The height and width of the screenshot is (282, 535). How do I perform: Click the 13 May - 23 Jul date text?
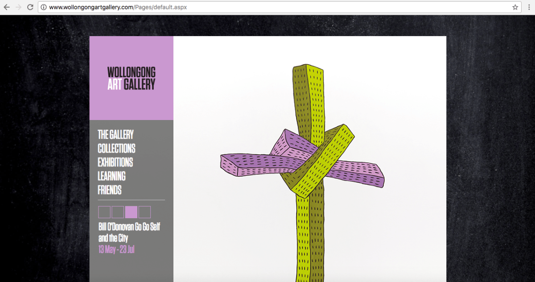tap(116, 249)
